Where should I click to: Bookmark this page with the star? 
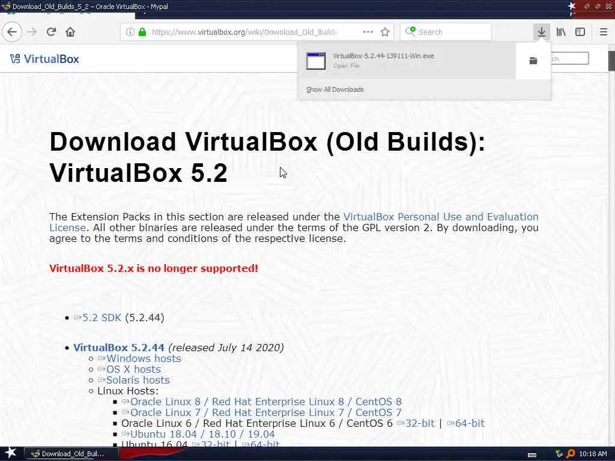(x=385, y=32)
